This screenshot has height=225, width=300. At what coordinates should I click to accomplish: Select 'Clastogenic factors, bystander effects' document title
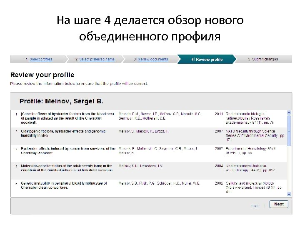pos(63,133)
